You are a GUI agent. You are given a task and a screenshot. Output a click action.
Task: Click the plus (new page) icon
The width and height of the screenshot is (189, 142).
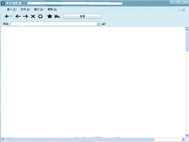tap(7, 16)
